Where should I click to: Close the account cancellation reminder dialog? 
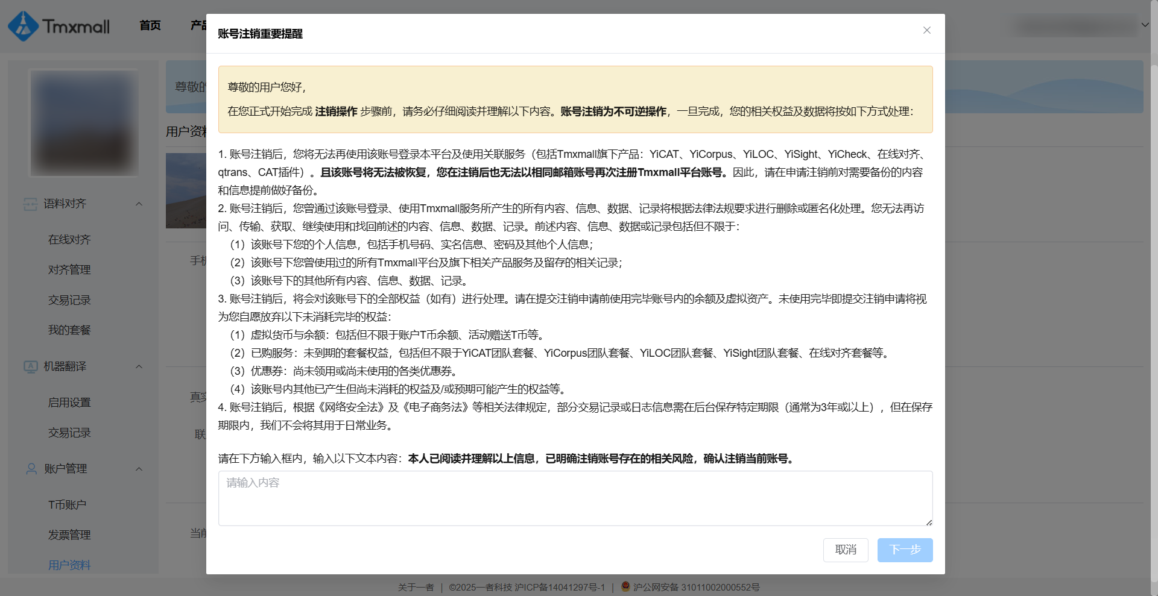tap(926, 30)
